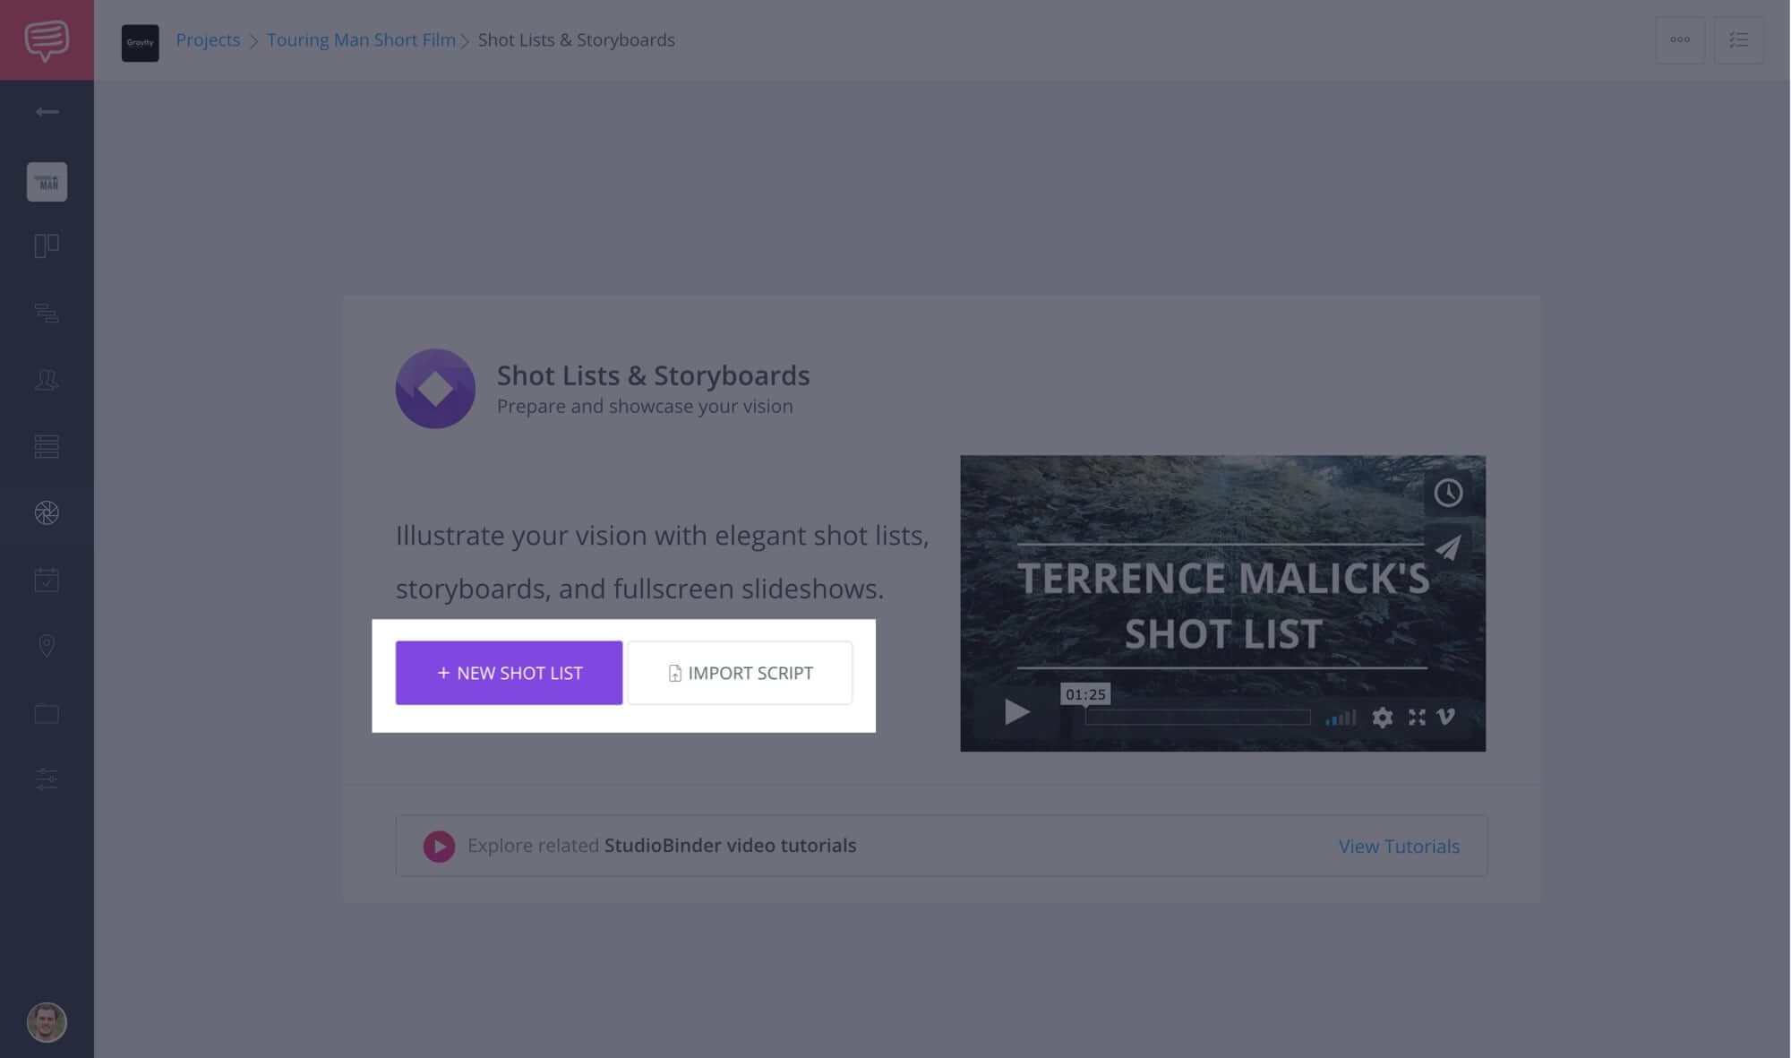Click the Shot Lists & Storyboards heading
This screenshot has width=1791, height=1058.
(x=653, y=375)
